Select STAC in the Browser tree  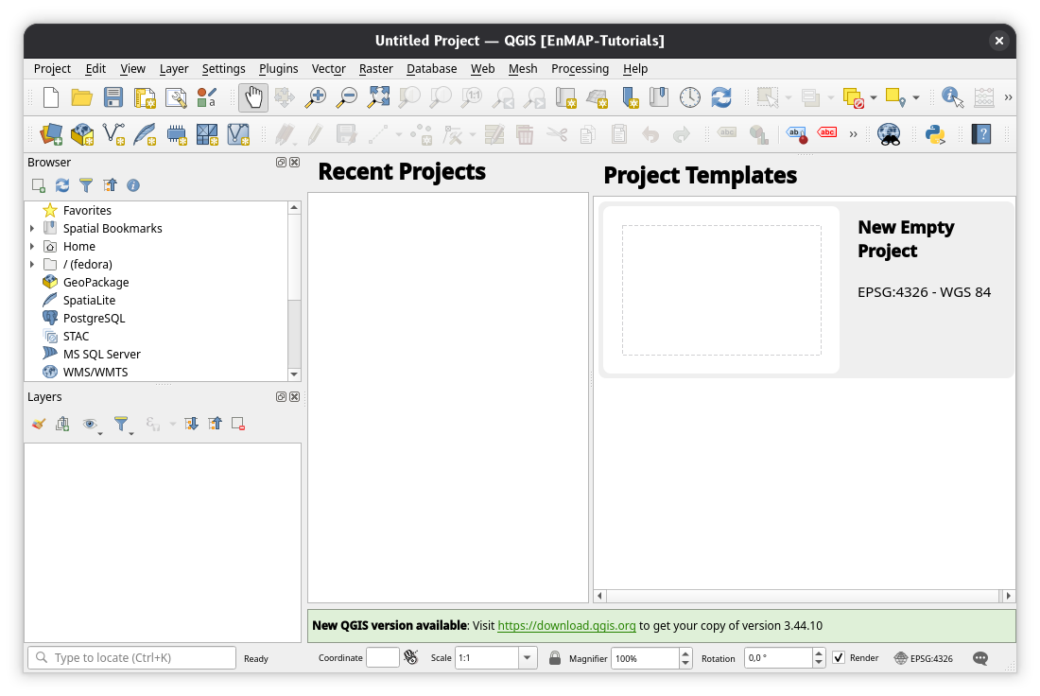[76, 336]
